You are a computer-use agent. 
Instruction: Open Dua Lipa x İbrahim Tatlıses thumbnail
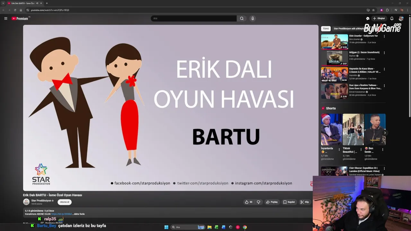pyautogui.click(x=334, y=91)
